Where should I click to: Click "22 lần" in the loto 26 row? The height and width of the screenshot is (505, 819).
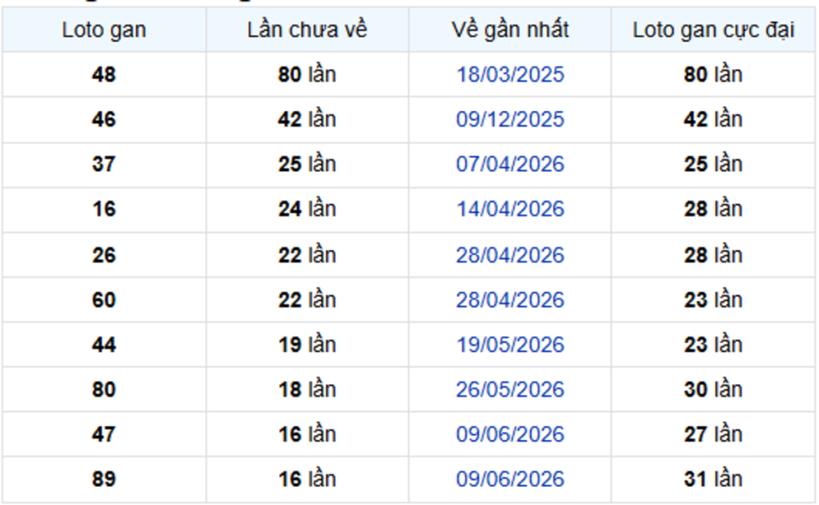point(307,255)
